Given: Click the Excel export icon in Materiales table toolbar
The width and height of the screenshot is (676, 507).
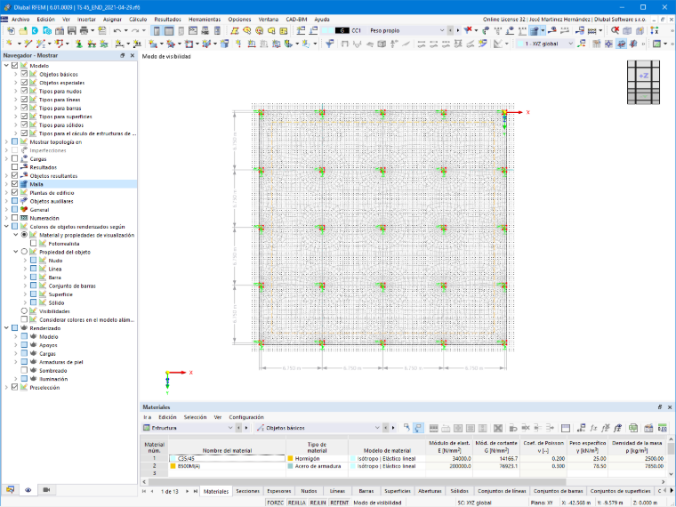Looking at the screenshot, I should click(633, 428).
